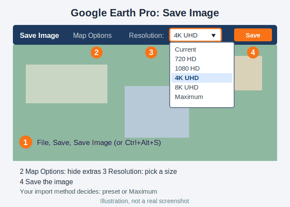The image size is (290, 207).
Task: Click the orange Save button
Action: tap(253, 35)
